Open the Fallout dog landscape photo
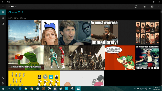Image resolution: width=162 pixels, height=91 pixels. (25, 33)
